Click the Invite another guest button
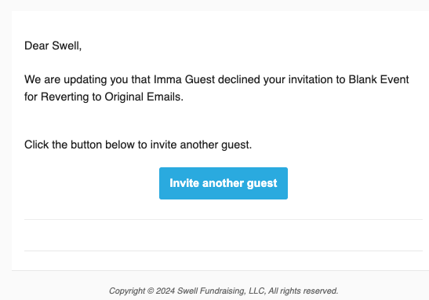 pyautogui.click(x=224, y=183)
